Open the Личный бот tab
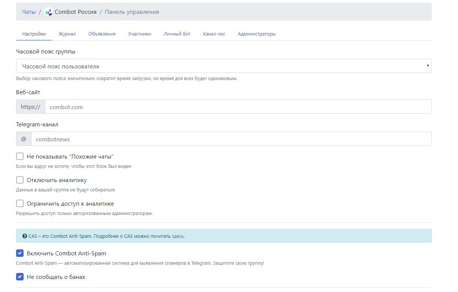458x292 pixels. point(177,34)
